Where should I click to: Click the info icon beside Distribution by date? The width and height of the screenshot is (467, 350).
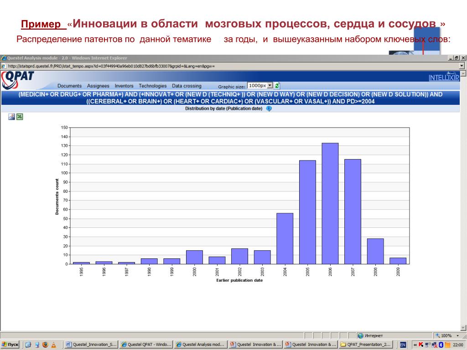pyautogui.click(x=269, y=108)
